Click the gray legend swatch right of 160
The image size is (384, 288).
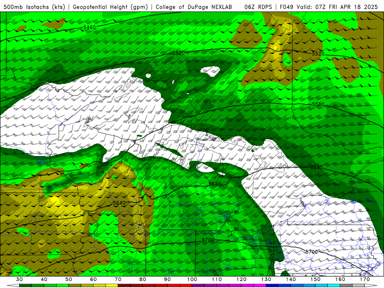[x=346, y=286]
